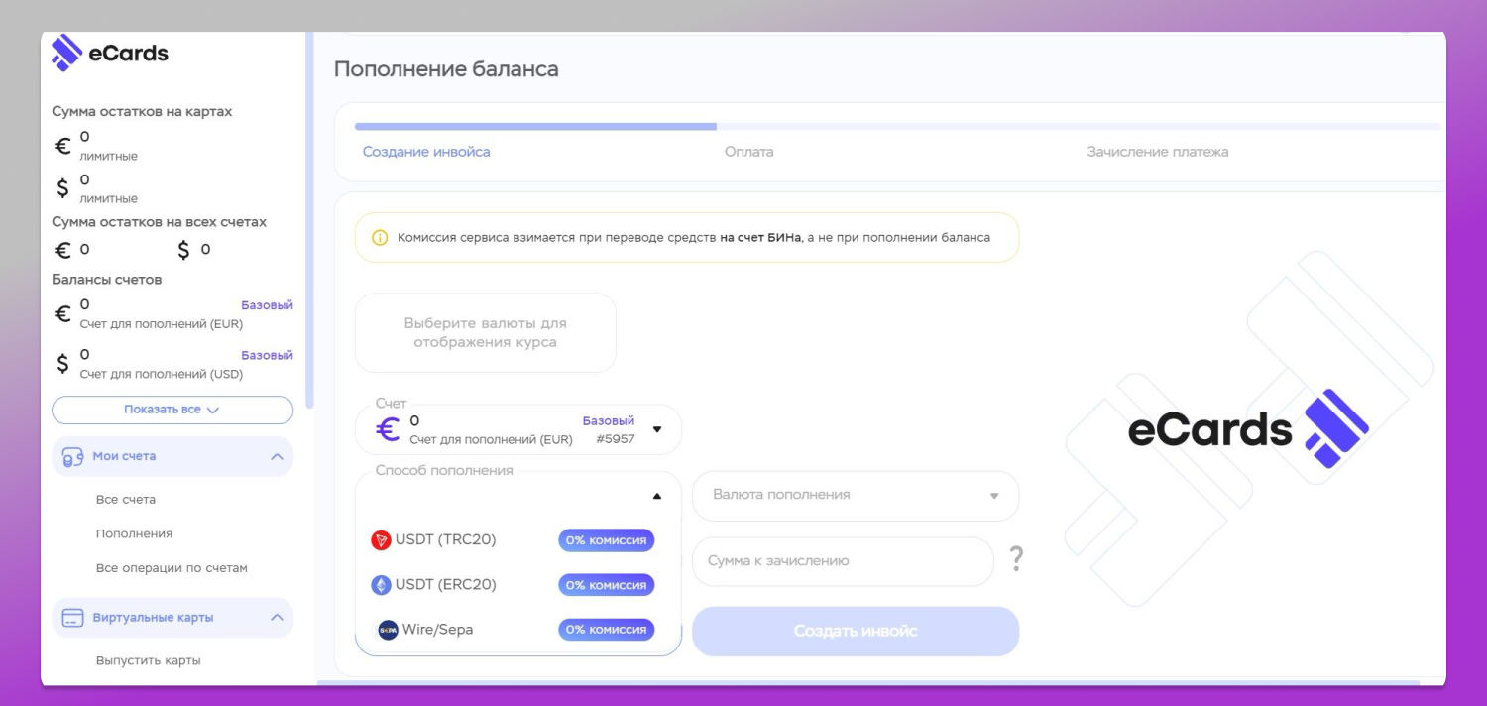The image size is (1487, 706).
Task: Click the dollar icon of USD balance account
Action: [62, 364]
